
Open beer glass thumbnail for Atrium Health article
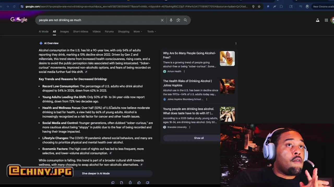pyautogui.click(x=227, y=58)
